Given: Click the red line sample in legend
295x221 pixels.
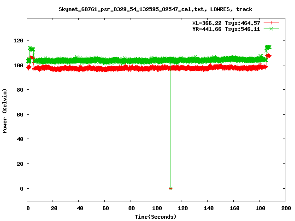Looking at the screenshot, I should coord(271,23).
